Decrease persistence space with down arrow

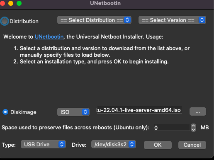(x=193, y=130)
